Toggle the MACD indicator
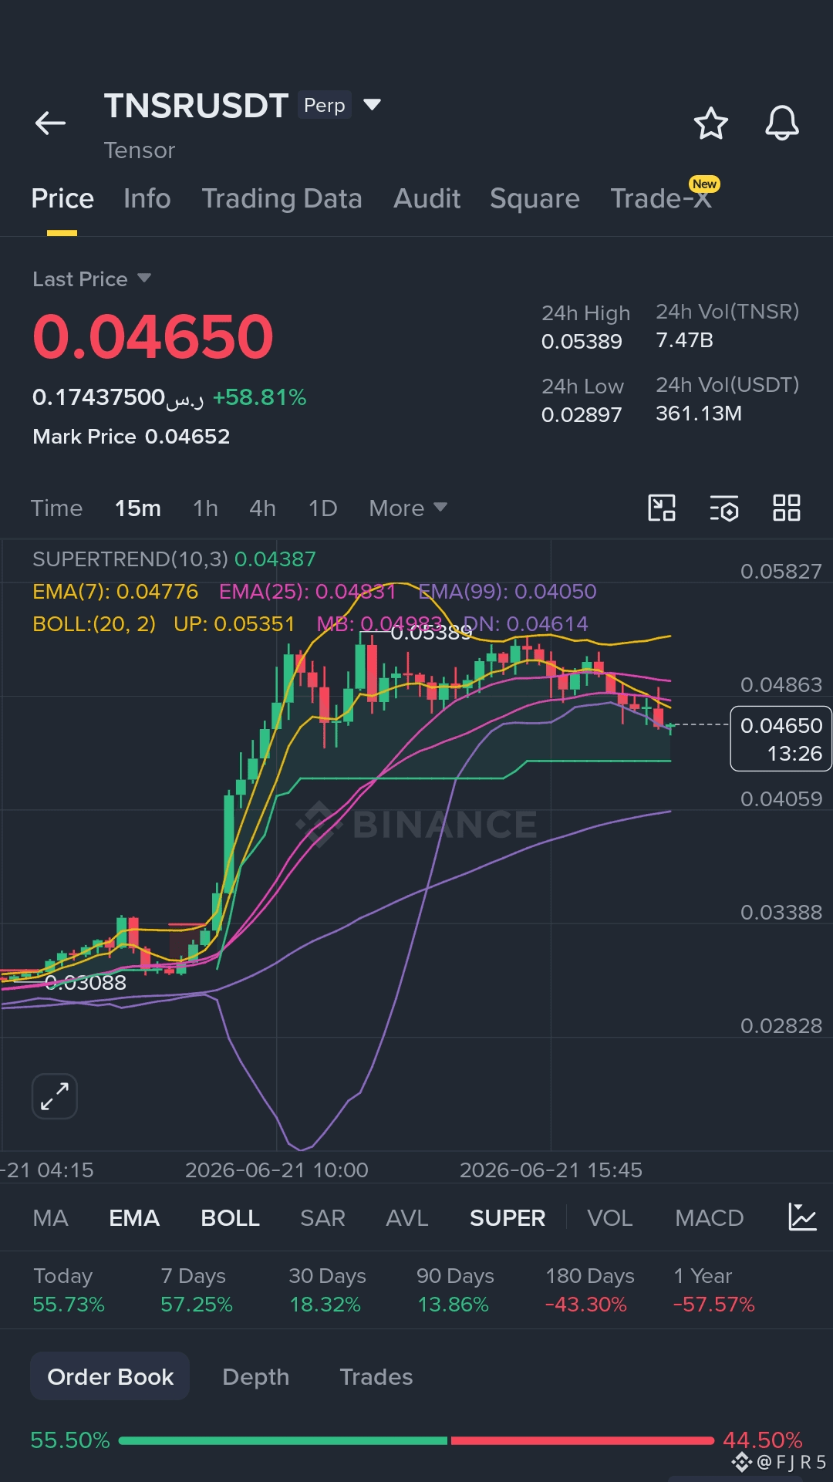The height and width of the screenshot is (1482, 833). [x=709, y=1217]
